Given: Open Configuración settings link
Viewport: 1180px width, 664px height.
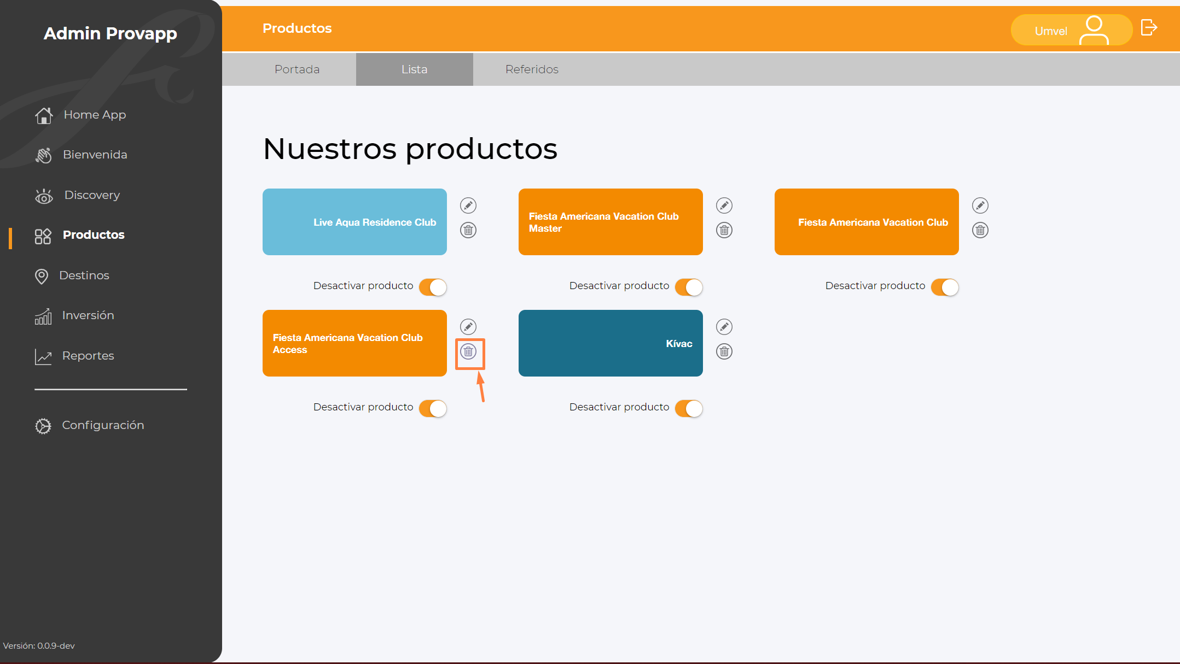Looking at the screenshot, I should coord(102,425).
